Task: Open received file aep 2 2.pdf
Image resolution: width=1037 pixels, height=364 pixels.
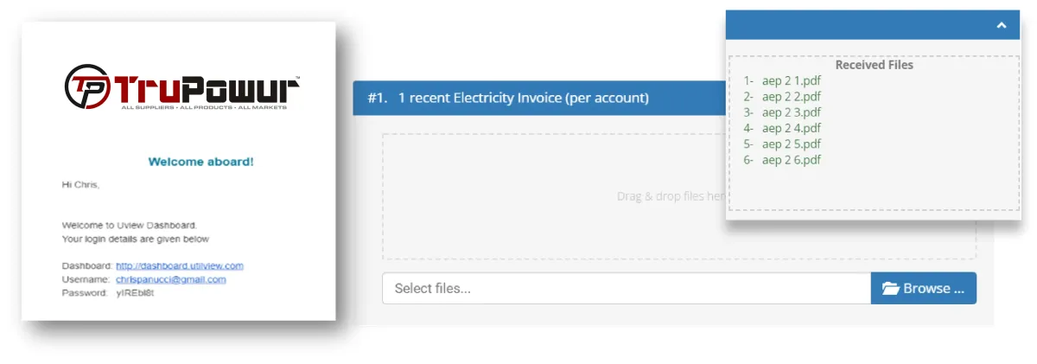Action: [791, 97]
